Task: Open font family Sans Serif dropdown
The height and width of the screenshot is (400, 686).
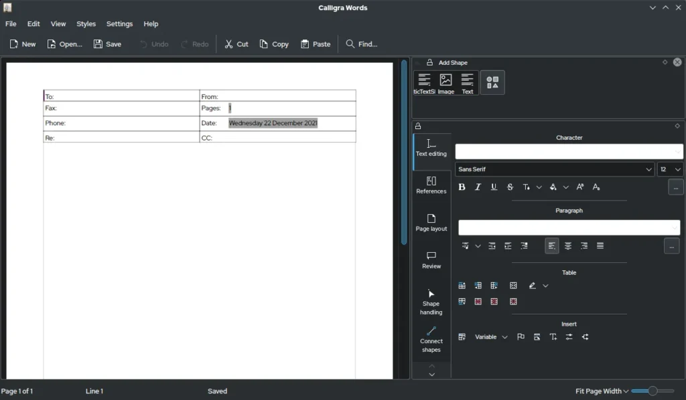Action: (555, 169)
